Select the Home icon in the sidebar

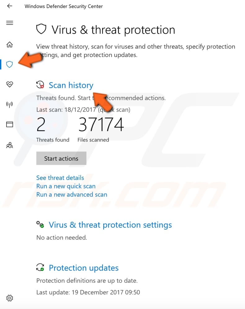tap(9, 45)
